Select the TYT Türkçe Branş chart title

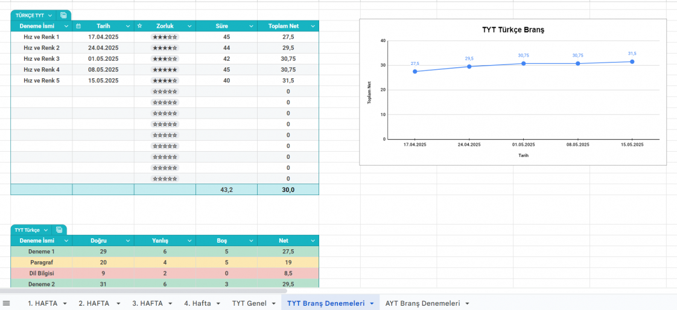(513, 29)
